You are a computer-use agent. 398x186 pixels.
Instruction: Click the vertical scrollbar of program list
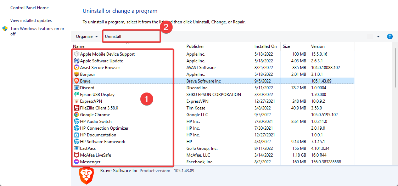[x=395, y=67]
